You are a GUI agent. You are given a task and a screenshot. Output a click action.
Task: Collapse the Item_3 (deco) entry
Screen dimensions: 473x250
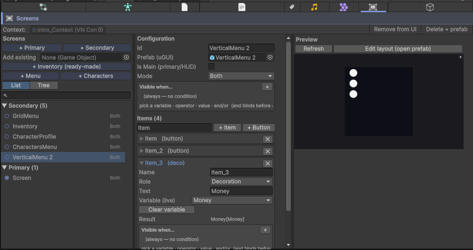click(x=141, y=163)
